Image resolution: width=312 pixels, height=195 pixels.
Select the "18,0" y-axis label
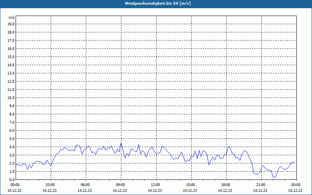(11, 32)
